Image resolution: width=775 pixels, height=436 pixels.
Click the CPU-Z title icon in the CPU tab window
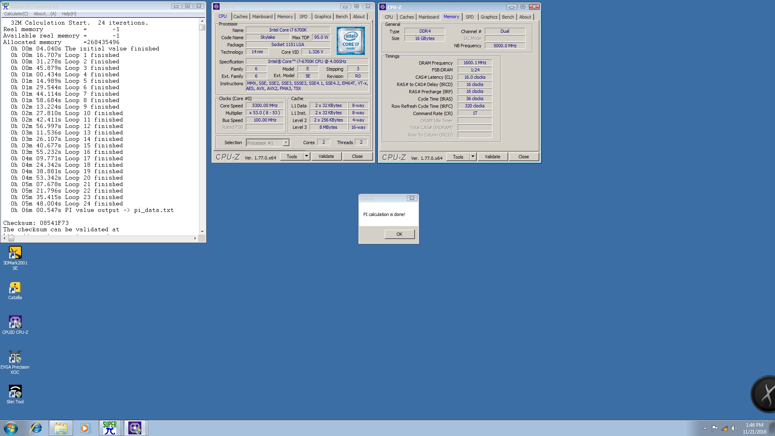[216, 6]
